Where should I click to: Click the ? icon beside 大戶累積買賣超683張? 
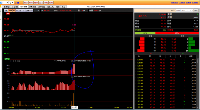point(72,61)
